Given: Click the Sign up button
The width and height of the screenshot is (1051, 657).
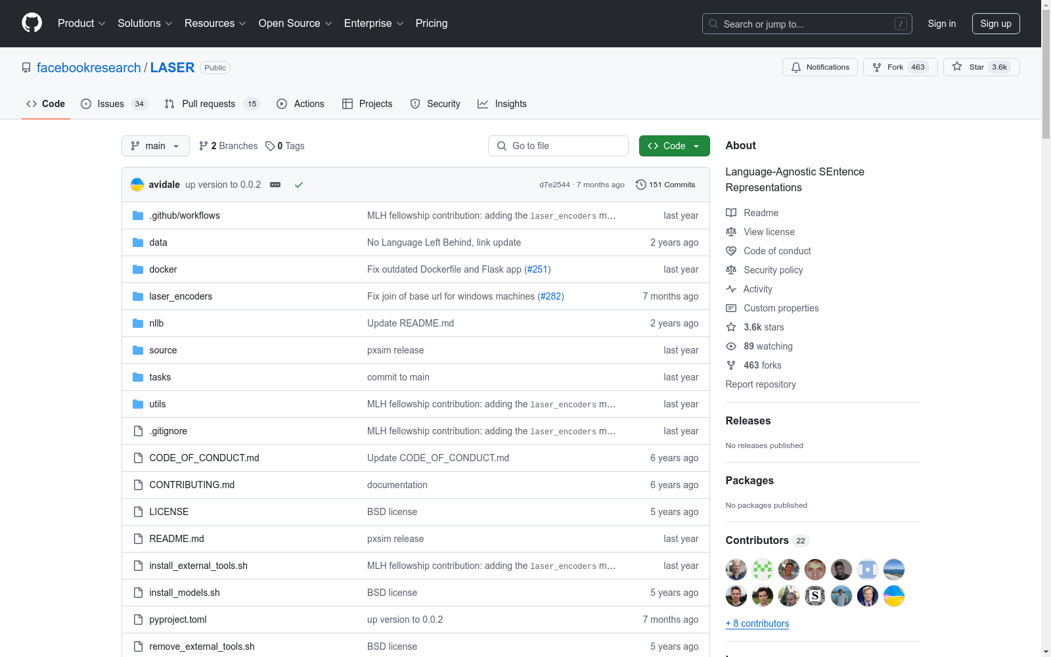Looking at the screenshot, I should (996, 24).
